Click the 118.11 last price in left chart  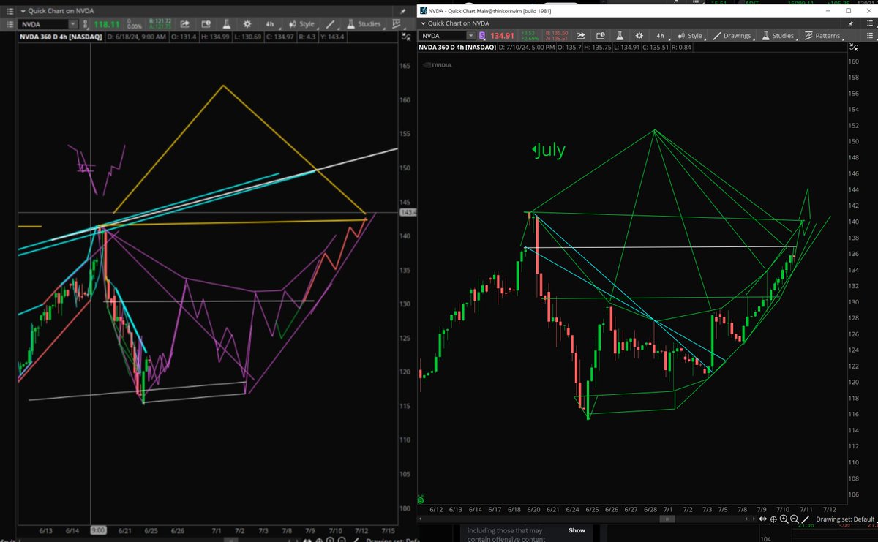(x=107, y=24)
